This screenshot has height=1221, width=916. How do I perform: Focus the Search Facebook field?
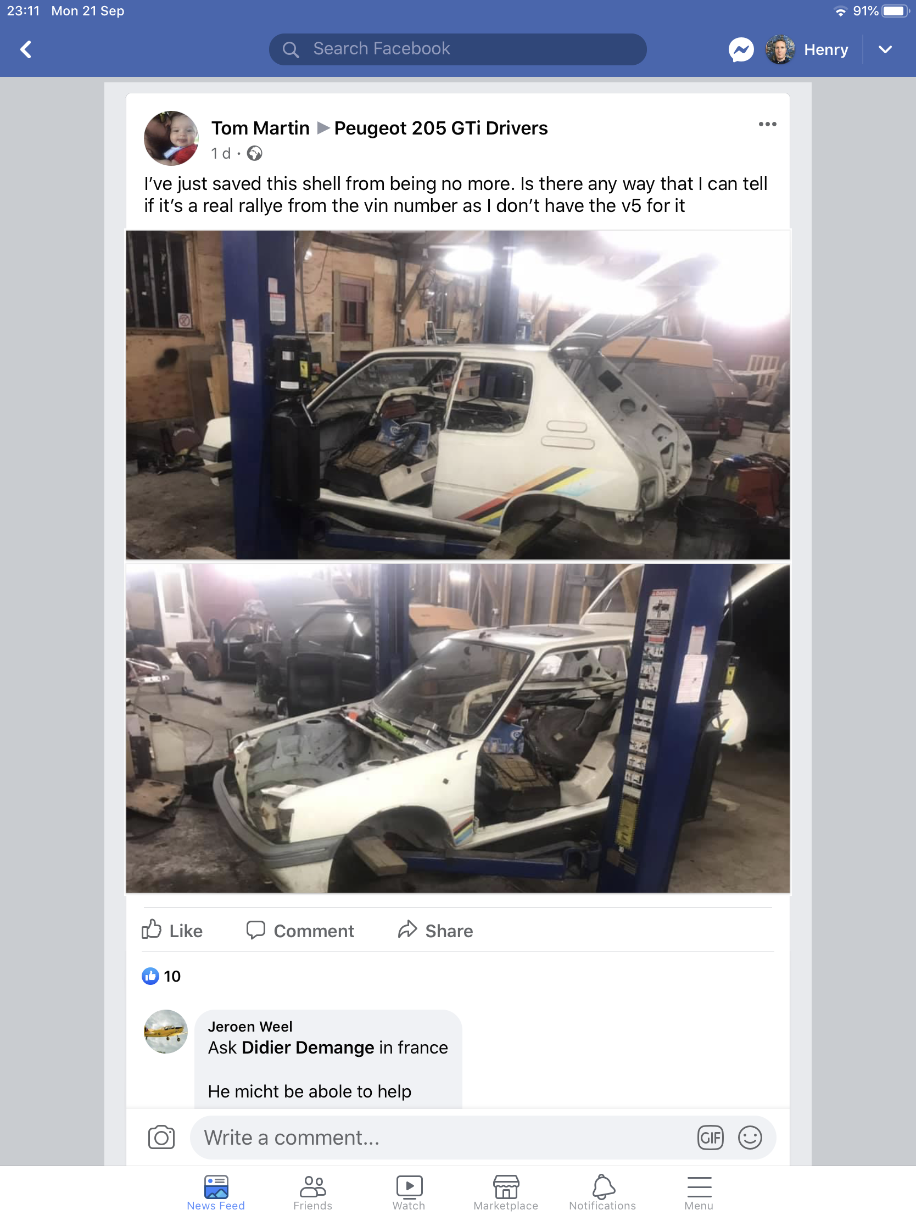pos(457,49)
